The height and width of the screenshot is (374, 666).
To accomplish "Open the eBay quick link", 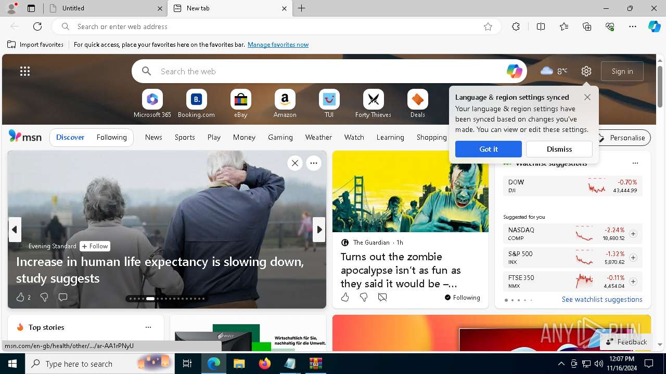I will [240, 104].
